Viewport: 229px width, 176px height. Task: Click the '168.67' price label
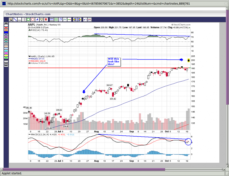[x=109, y=85]
